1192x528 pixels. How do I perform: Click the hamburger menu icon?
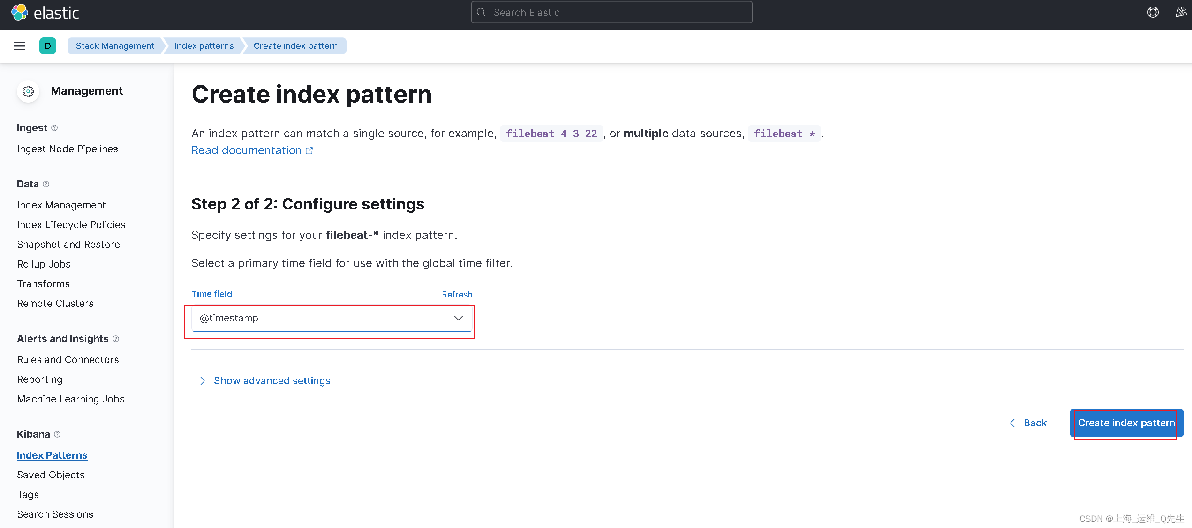(x=19, y=45)
